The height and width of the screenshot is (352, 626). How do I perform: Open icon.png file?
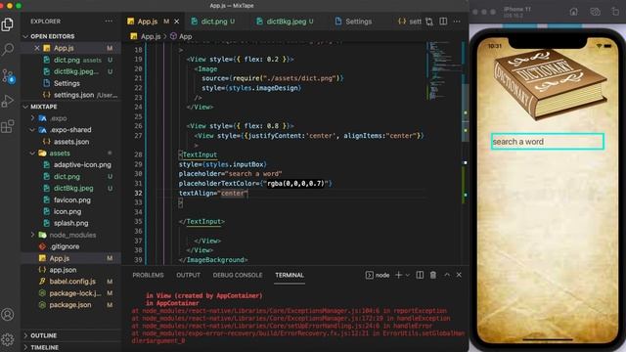click(x=70, y=211)
